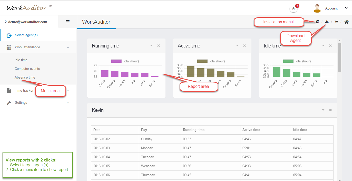Select the Idle time menu item
This screenshot has height=181, width=352.
coord(21,60)
